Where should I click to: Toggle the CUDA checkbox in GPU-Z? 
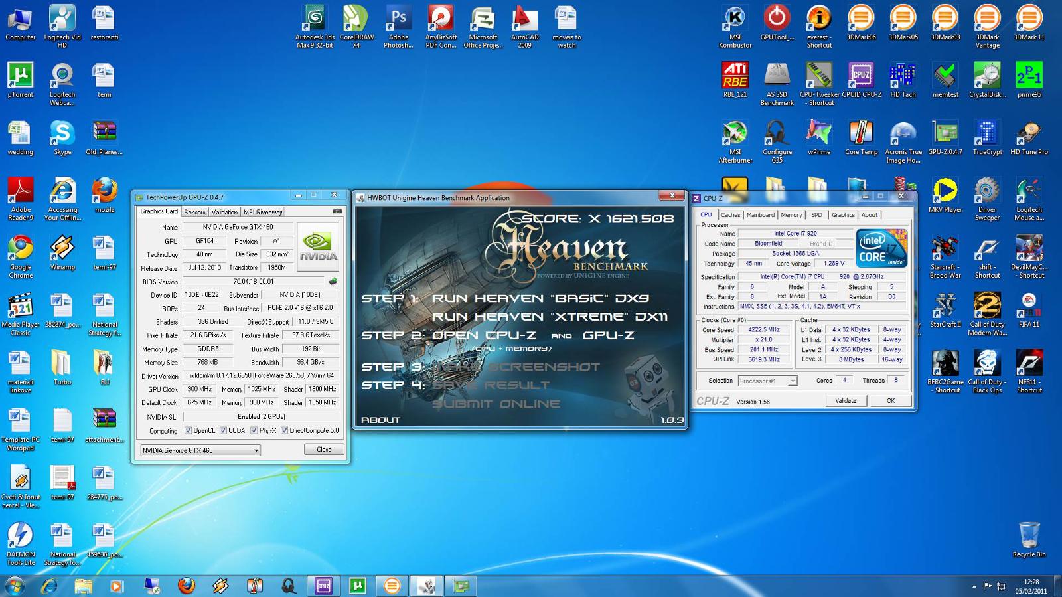(x=223, y=430)
